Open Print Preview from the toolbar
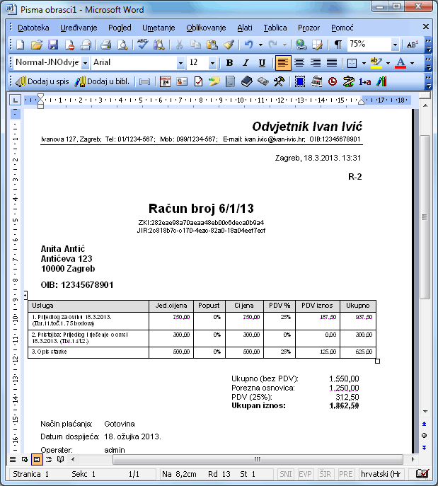The image size is (438, 486). click(122, 45)
